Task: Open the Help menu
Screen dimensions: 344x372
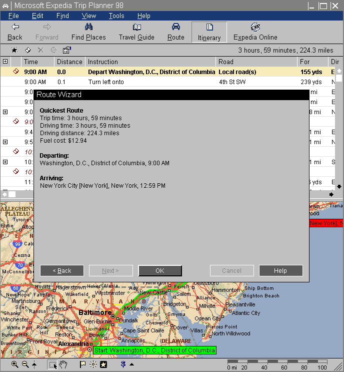Action: (144, 16)
